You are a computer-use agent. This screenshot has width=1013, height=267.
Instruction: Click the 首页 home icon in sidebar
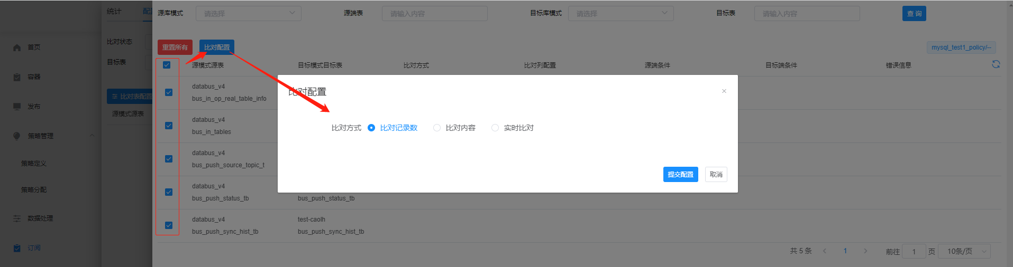click(17, 47)
